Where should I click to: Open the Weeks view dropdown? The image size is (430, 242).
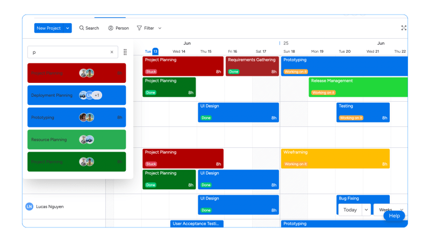coord(390,209)
